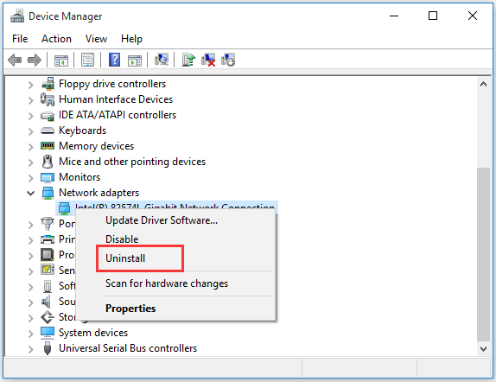Expand the System devices node
496x382 pixels.
(x=30, y=334)
